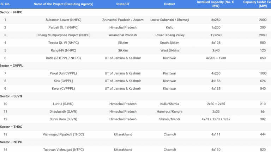Viewport: 271px width, 152px height.
Task: Select the 'Sector – NTPC' section row
Action: (x=135, y=142)
